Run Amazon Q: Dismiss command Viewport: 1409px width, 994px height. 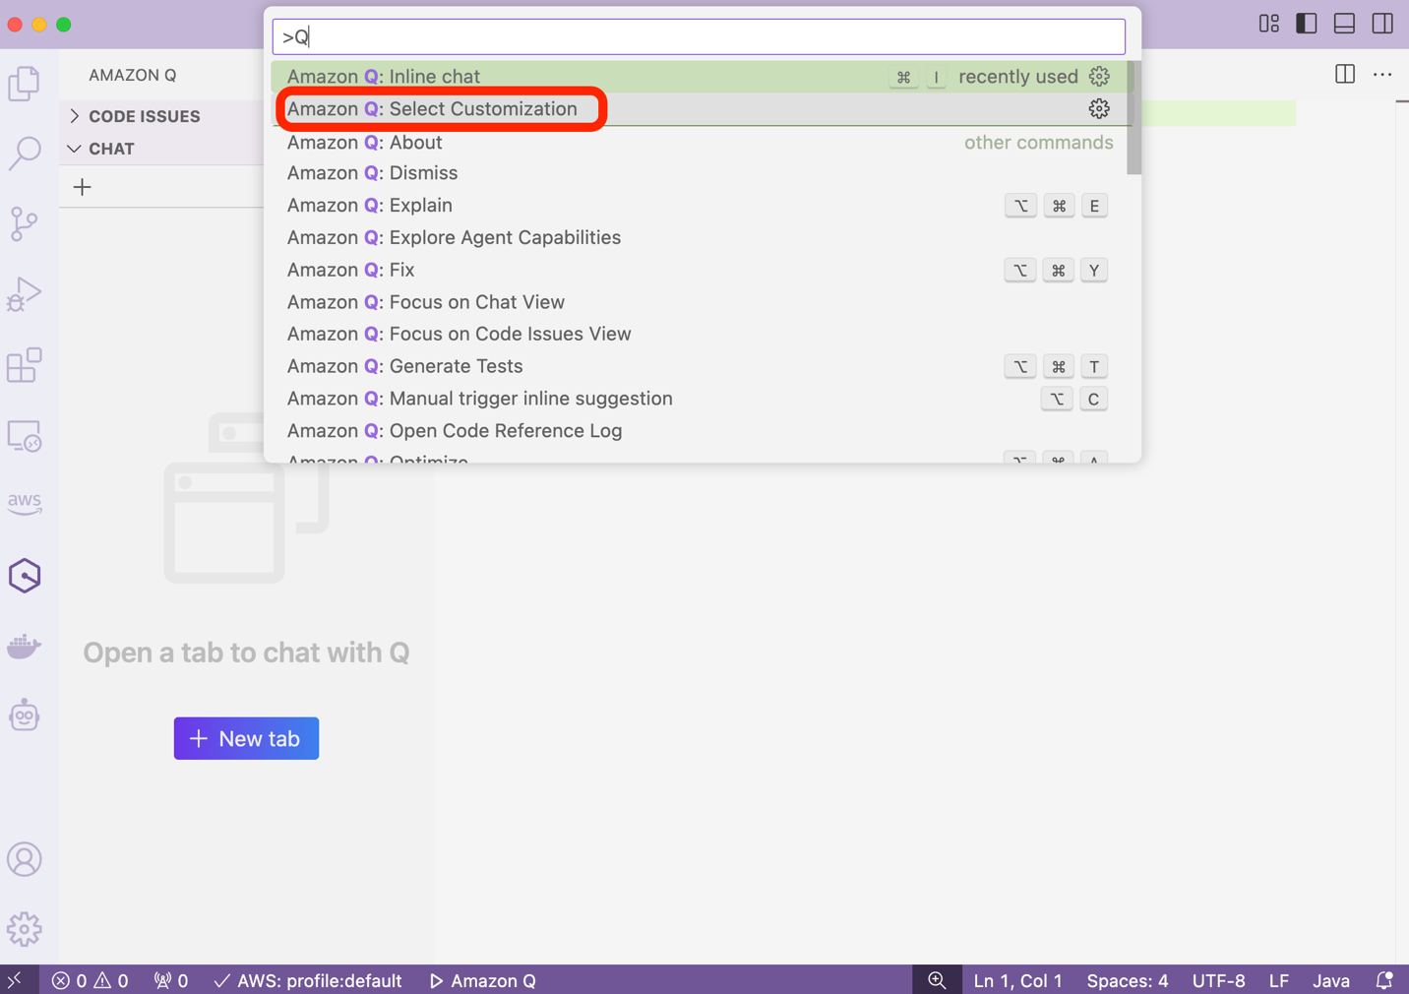point(700,173)
